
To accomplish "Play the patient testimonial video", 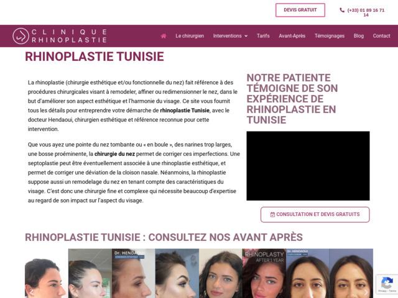I will (308, 166).
